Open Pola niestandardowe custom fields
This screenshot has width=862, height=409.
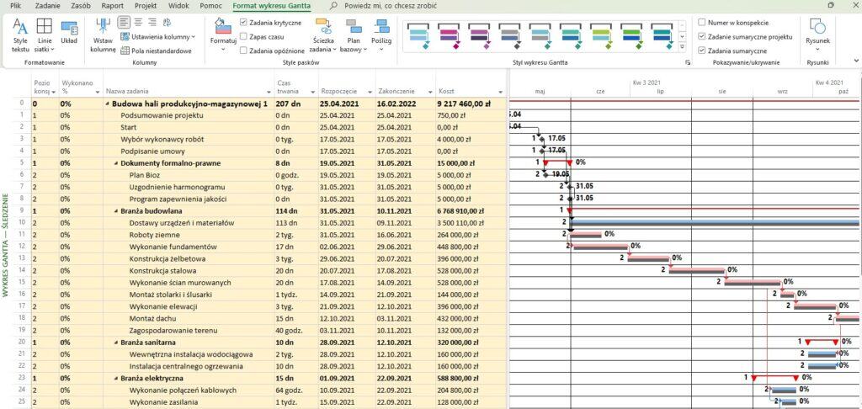click(157, 51)
